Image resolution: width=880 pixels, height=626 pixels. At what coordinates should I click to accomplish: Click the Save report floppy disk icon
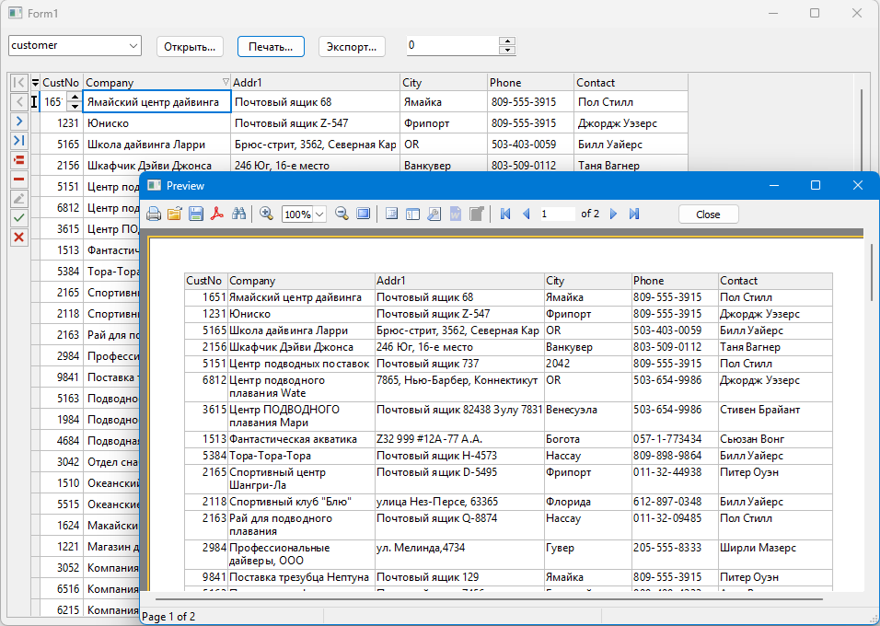[196, 214]
